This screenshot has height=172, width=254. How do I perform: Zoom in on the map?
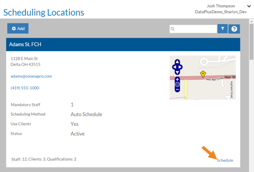coord(177,79)
